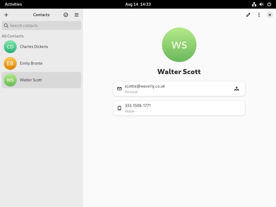276x207 pixels.
Task: Enable selection mode with the checkmark icon
Action: [66, 15]
